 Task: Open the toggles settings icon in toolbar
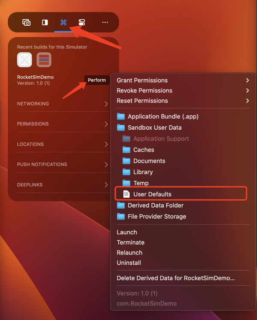coord(82,22)
